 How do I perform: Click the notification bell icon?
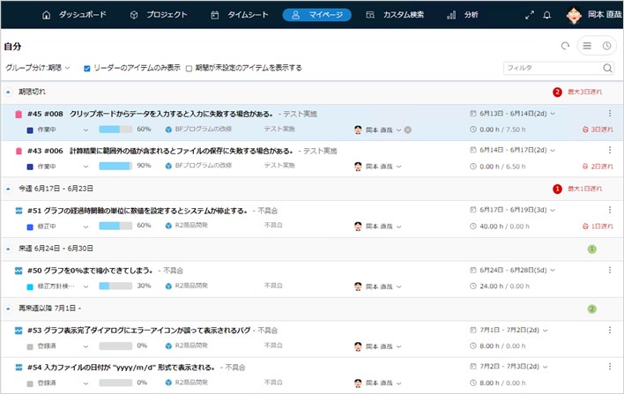[547, 15]
